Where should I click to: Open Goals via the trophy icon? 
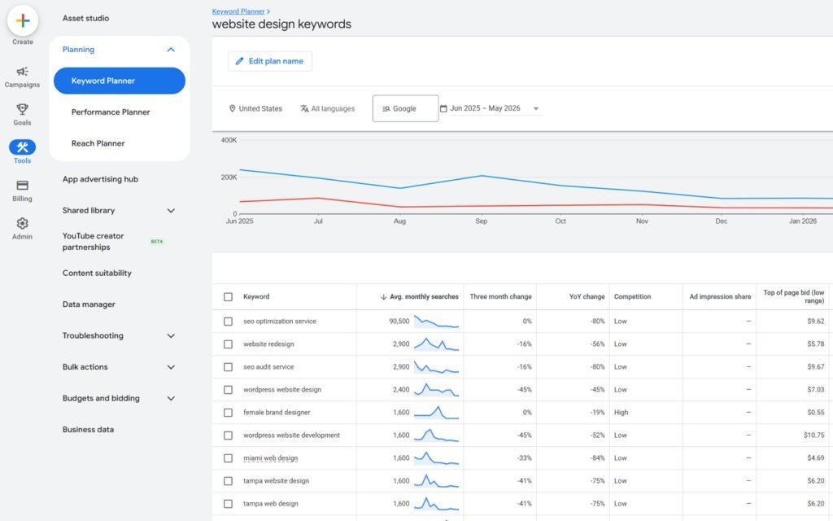coord(22,109)
